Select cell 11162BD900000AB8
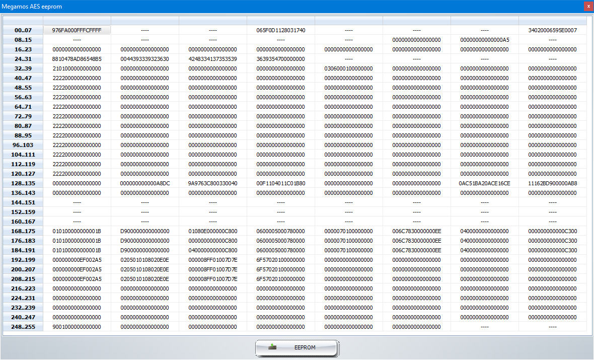This screenshot has width=594, height=360. (553, 183)
